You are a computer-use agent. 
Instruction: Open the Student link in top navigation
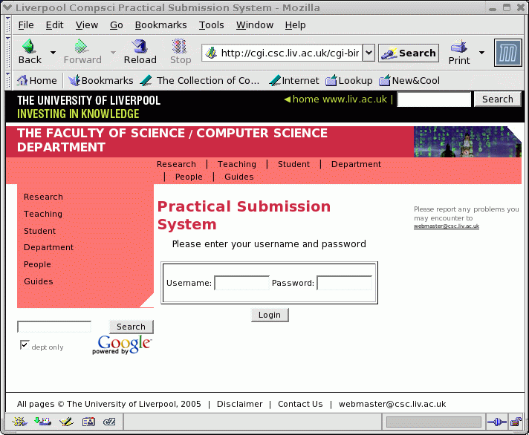293,164
